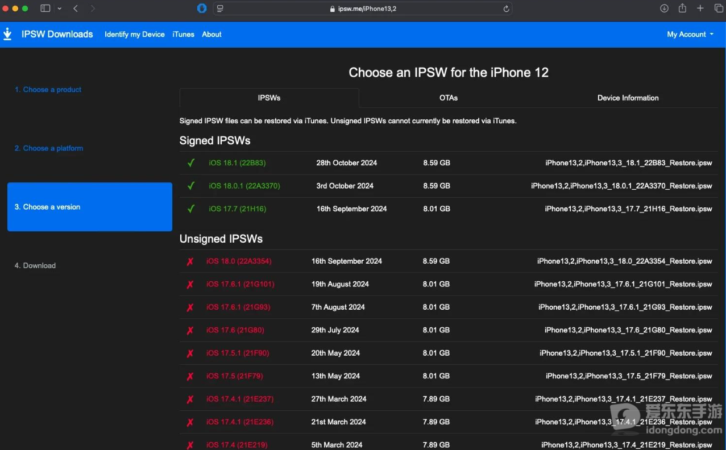726x450 pixels.
Task: Switch to the OTAs tab
Action: click(449, 98)
